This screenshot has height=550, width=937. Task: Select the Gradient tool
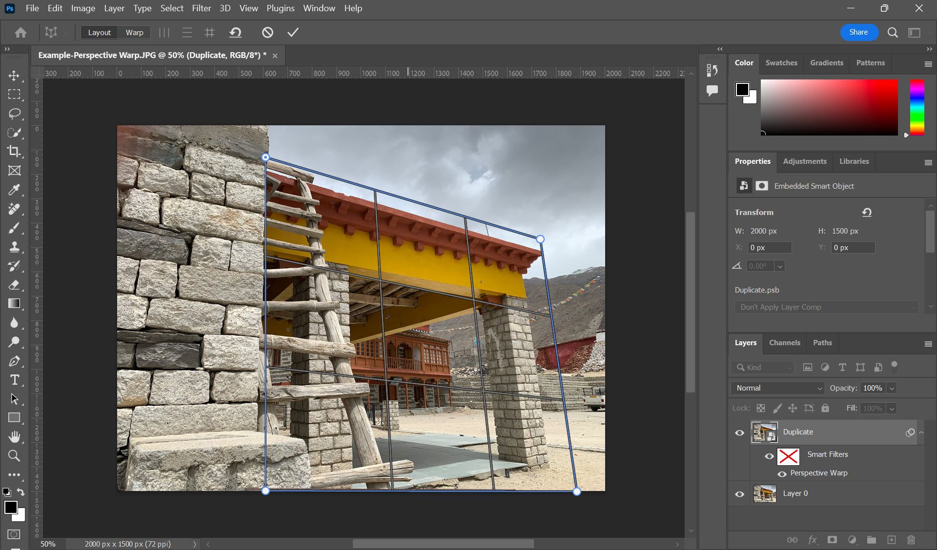pyautogui.click(x=14, y=304)
